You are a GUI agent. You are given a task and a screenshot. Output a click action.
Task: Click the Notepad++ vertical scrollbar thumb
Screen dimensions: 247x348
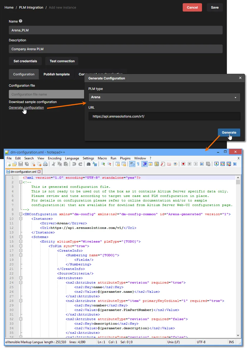(x=238, y=182)
